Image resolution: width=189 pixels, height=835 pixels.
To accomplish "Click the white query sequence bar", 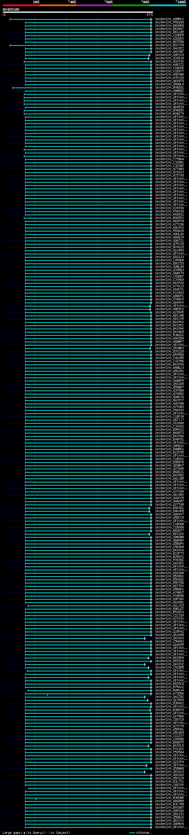I will (x=78, y=12).
